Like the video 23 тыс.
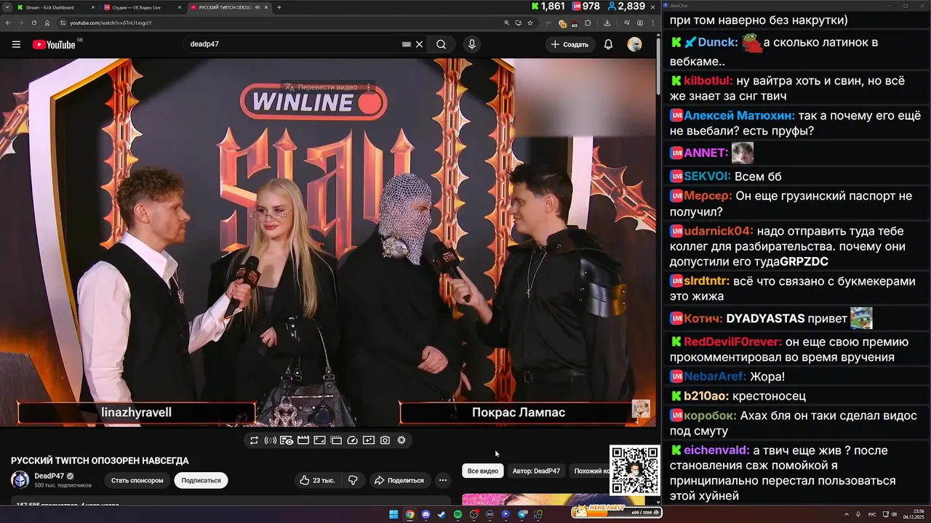This screenshot has width=931, height=523. [317, 480]
